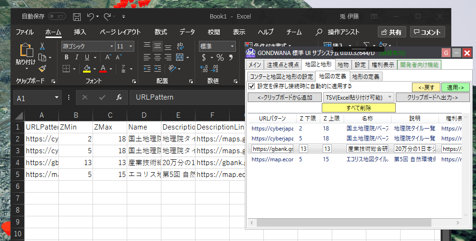
Task: Open the fill color arrow menu
Action: 95,69
